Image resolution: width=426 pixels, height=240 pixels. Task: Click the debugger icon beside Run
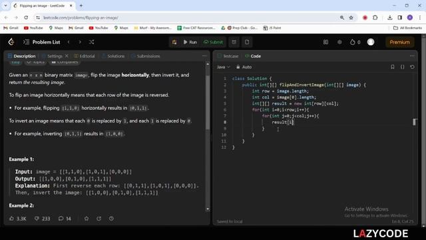174,42
